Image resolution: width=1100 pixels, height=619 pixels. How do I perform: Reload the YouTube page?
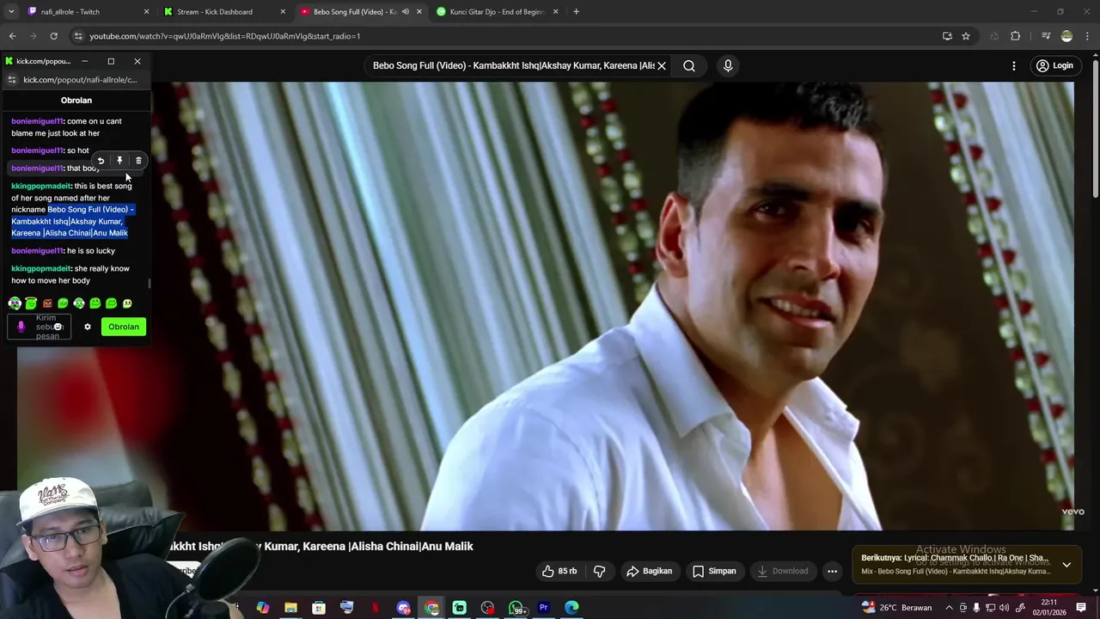point(53,36)
